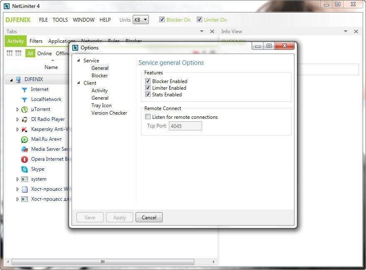Click the Media Server icon
The height and width of the screenshot is (270, 366).
tap(24, 149)
